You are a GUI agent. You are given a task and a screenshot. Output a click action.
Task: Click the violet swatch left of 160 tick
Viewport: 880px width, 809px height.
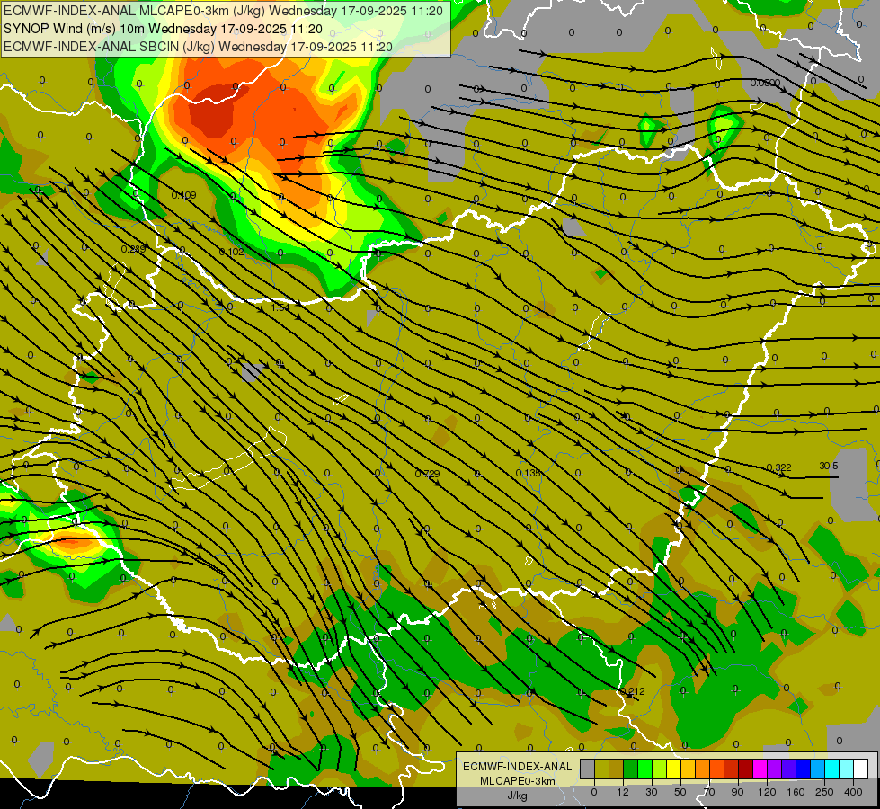(x=789, y=769)
